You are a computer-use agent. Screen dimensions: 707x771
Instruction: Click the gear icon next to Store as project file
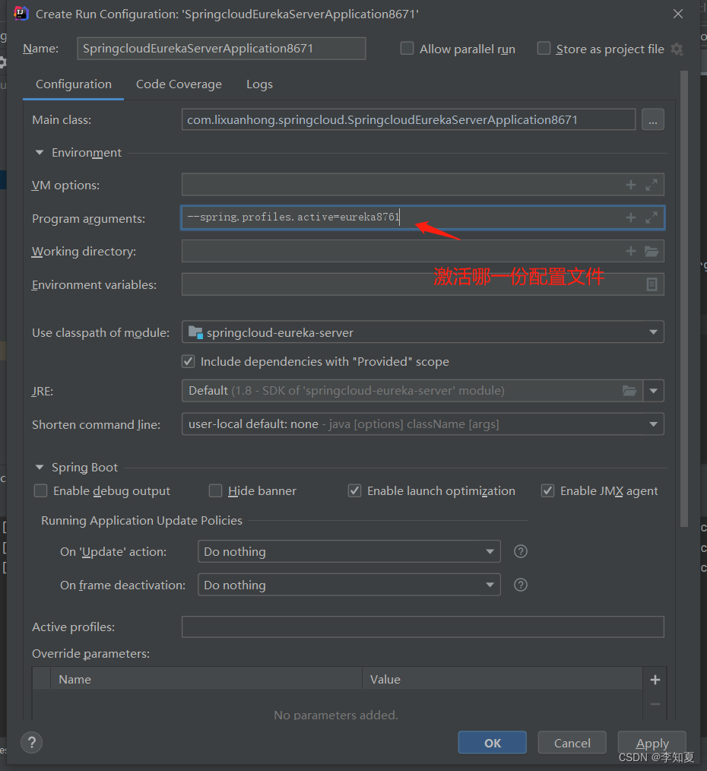[677, 49]
